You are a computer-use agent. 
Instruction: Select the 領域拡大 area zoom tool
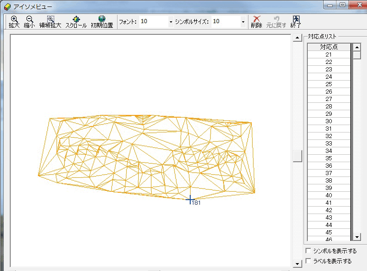(x=50, y=22)
